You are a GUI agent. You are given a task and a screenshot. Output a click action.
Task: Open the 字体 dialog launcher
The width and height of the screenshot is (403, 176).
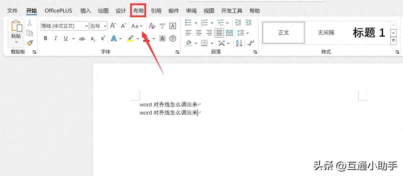[x=177, y=52]
